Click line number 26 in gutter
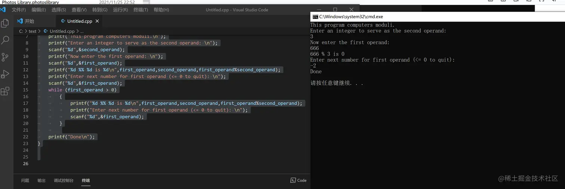The width and height of the screenshot is (565, 189). [25, 163]
